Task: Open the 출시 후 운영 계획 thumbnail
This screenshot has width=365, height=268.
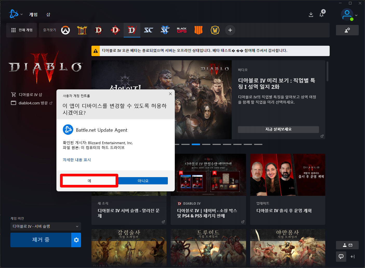Action: [288, 175]
